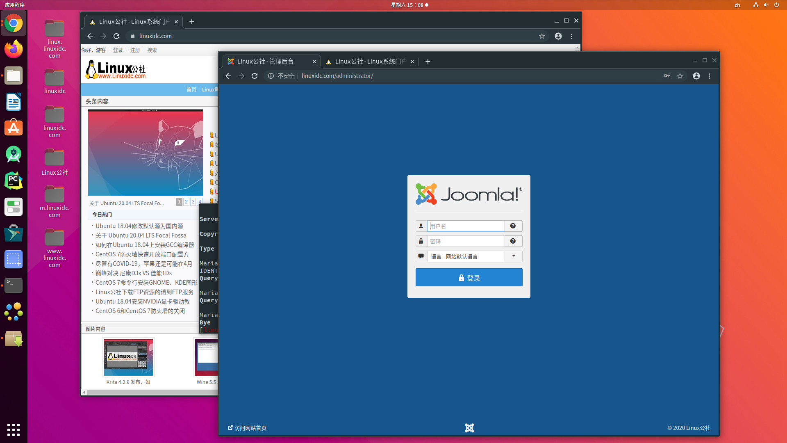Launch Firefox from the dock
This screenshot has width=787, height=443.
14,49
